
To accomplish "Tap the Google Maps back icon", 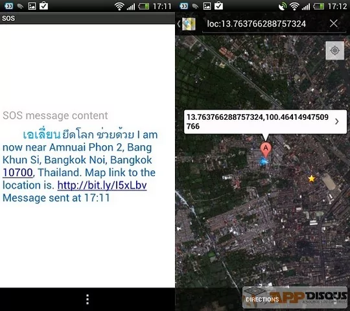I will click(187, 24).
